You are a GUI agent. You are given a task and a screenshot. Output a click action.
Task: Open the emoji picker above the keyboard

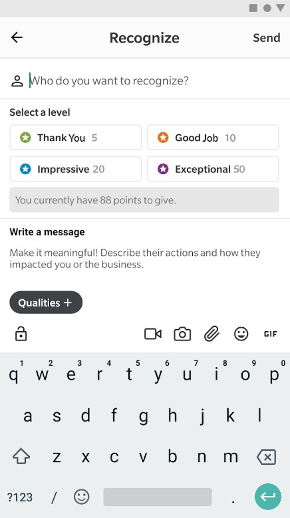point(241,334)
